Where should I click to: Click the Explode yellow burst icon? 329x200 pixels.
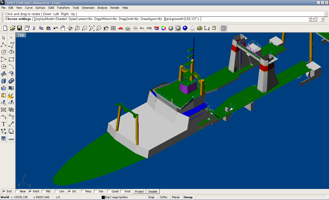tap(11, 95)
